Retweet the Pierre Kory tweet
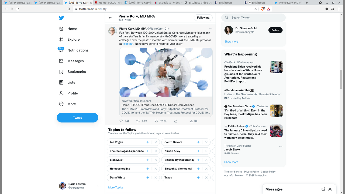Screen dimensions: 345x194 (138, 121)
